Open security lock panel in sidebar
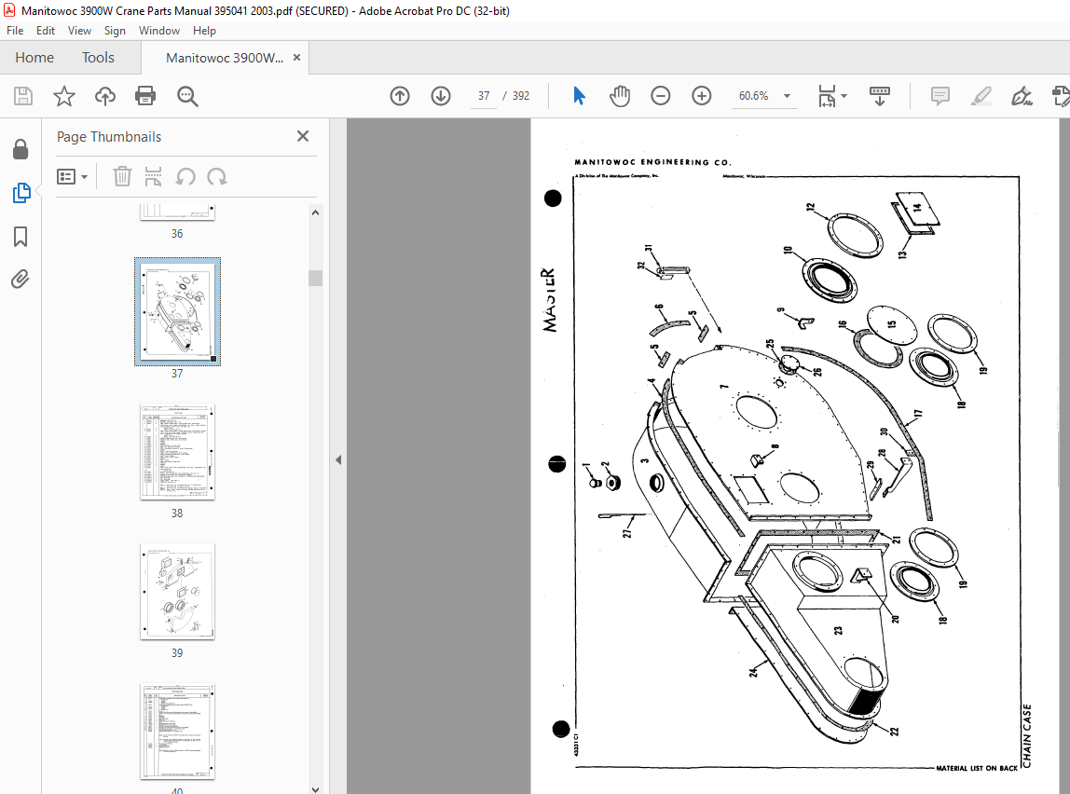 pos(21,149)
